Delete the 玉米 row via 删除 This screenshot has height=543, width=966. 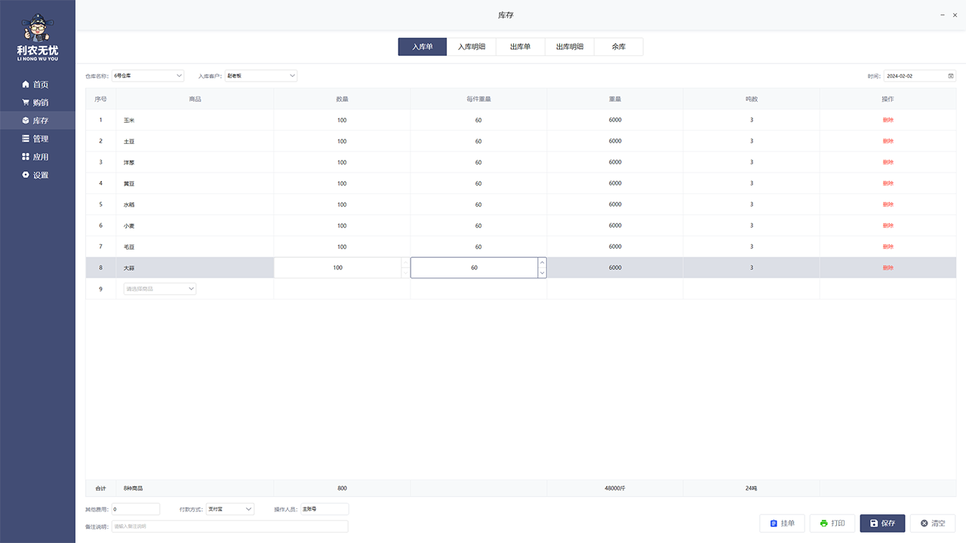click(x=888, y=120)
